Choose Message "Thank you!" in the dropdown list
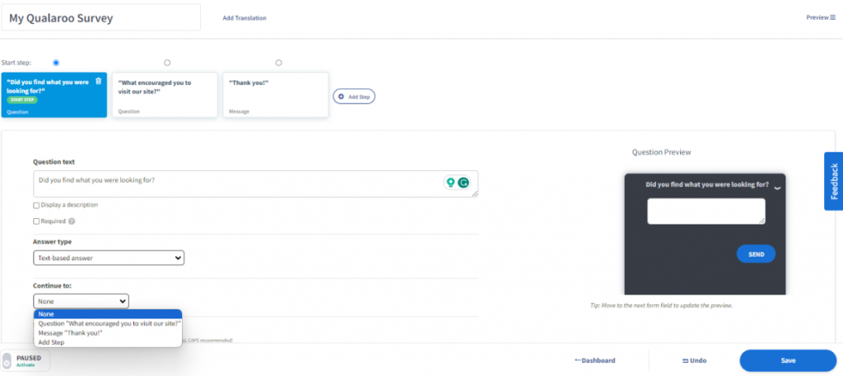843x376 pixels. point(108,333)
